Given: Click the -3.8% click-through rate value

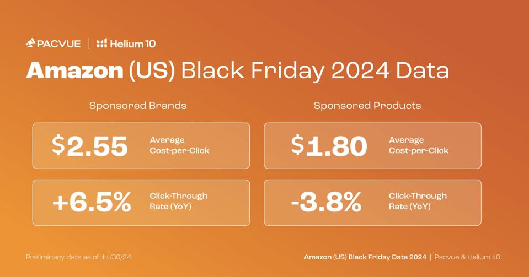Looking at the screenshot, I should click(x=326, y=203).
